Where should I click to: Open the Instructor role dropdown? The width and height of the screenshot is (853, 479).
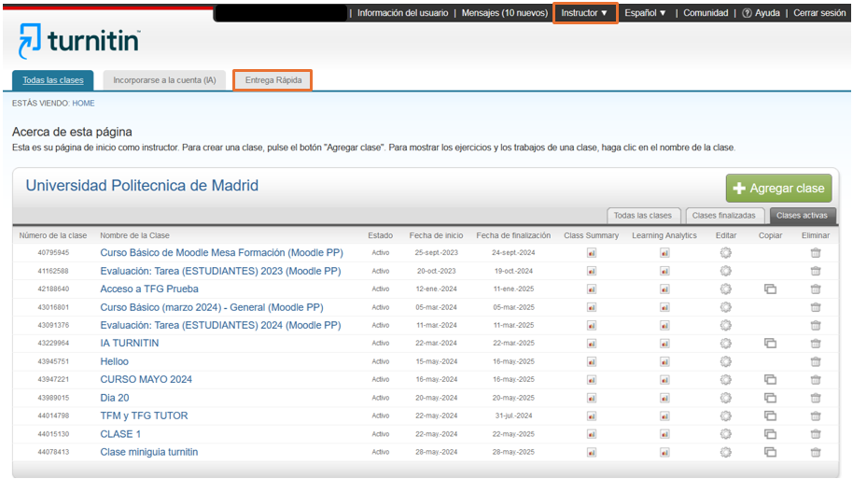coord(585,13)
